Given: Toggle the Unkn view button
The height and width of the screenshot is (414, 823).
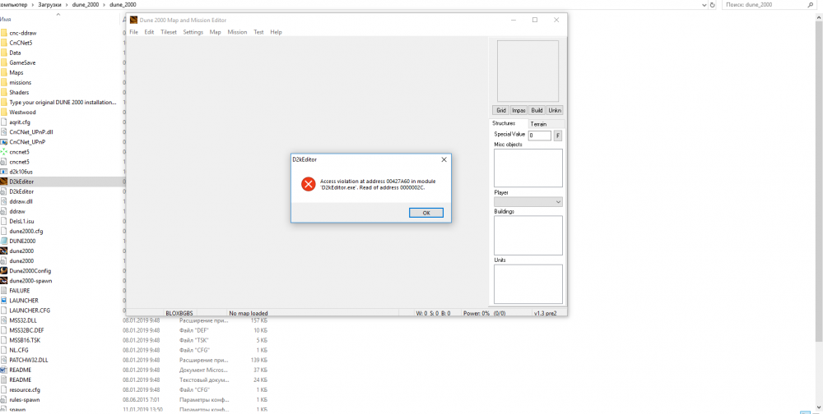Looking at the screenshot, I should (554, 111).
